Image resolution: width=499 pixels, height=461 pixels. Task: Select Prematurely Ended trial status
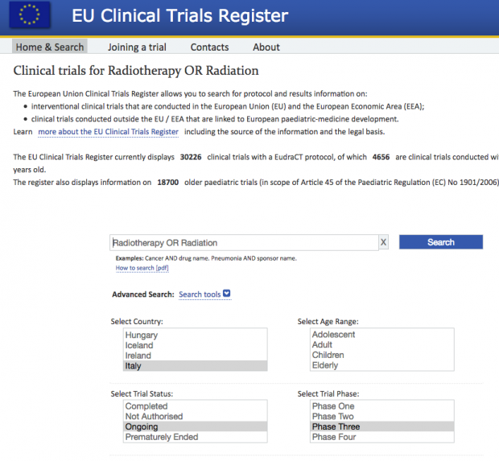[x=195, y=437]
